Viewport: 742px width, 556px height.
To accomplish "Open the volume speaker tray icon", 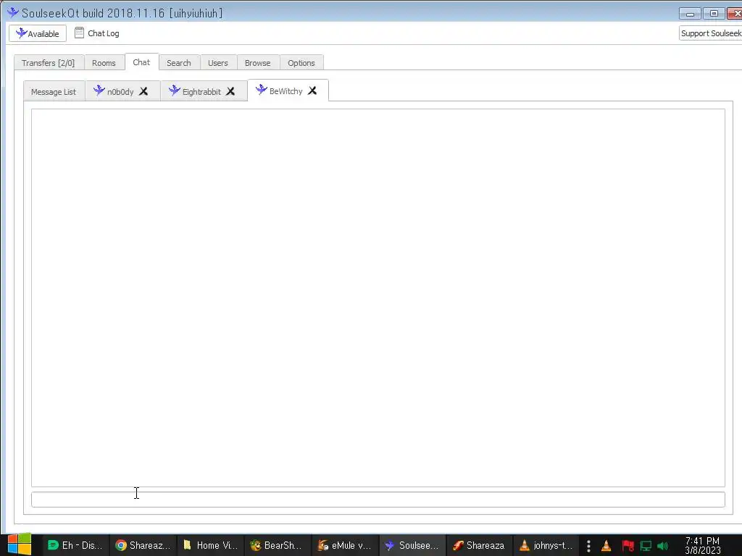I will 663,546.
